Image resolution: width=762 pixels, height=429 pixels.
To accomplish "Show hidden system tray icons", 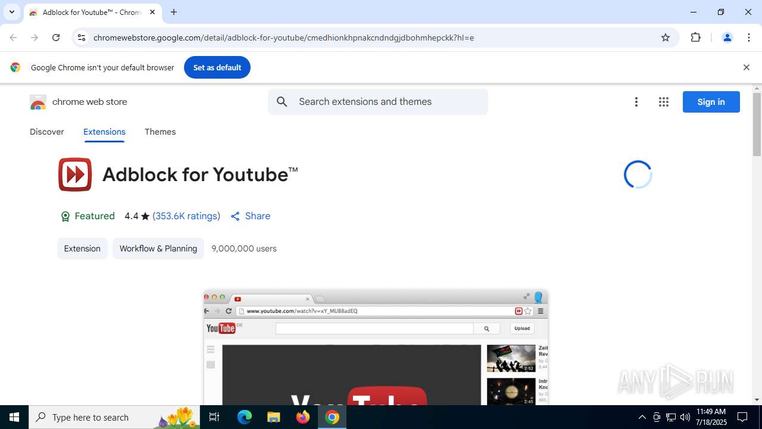I will 642,417.
